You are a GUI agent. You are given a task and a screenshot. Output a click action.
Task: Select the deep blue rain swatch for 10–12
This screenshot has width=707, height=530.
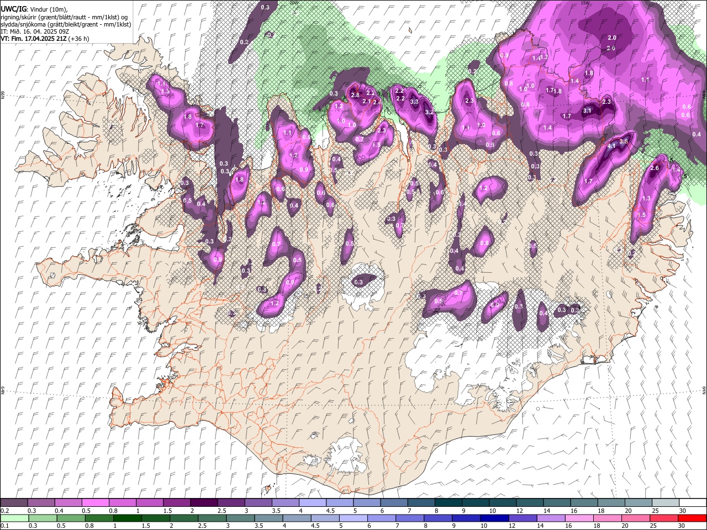[494, 518]
